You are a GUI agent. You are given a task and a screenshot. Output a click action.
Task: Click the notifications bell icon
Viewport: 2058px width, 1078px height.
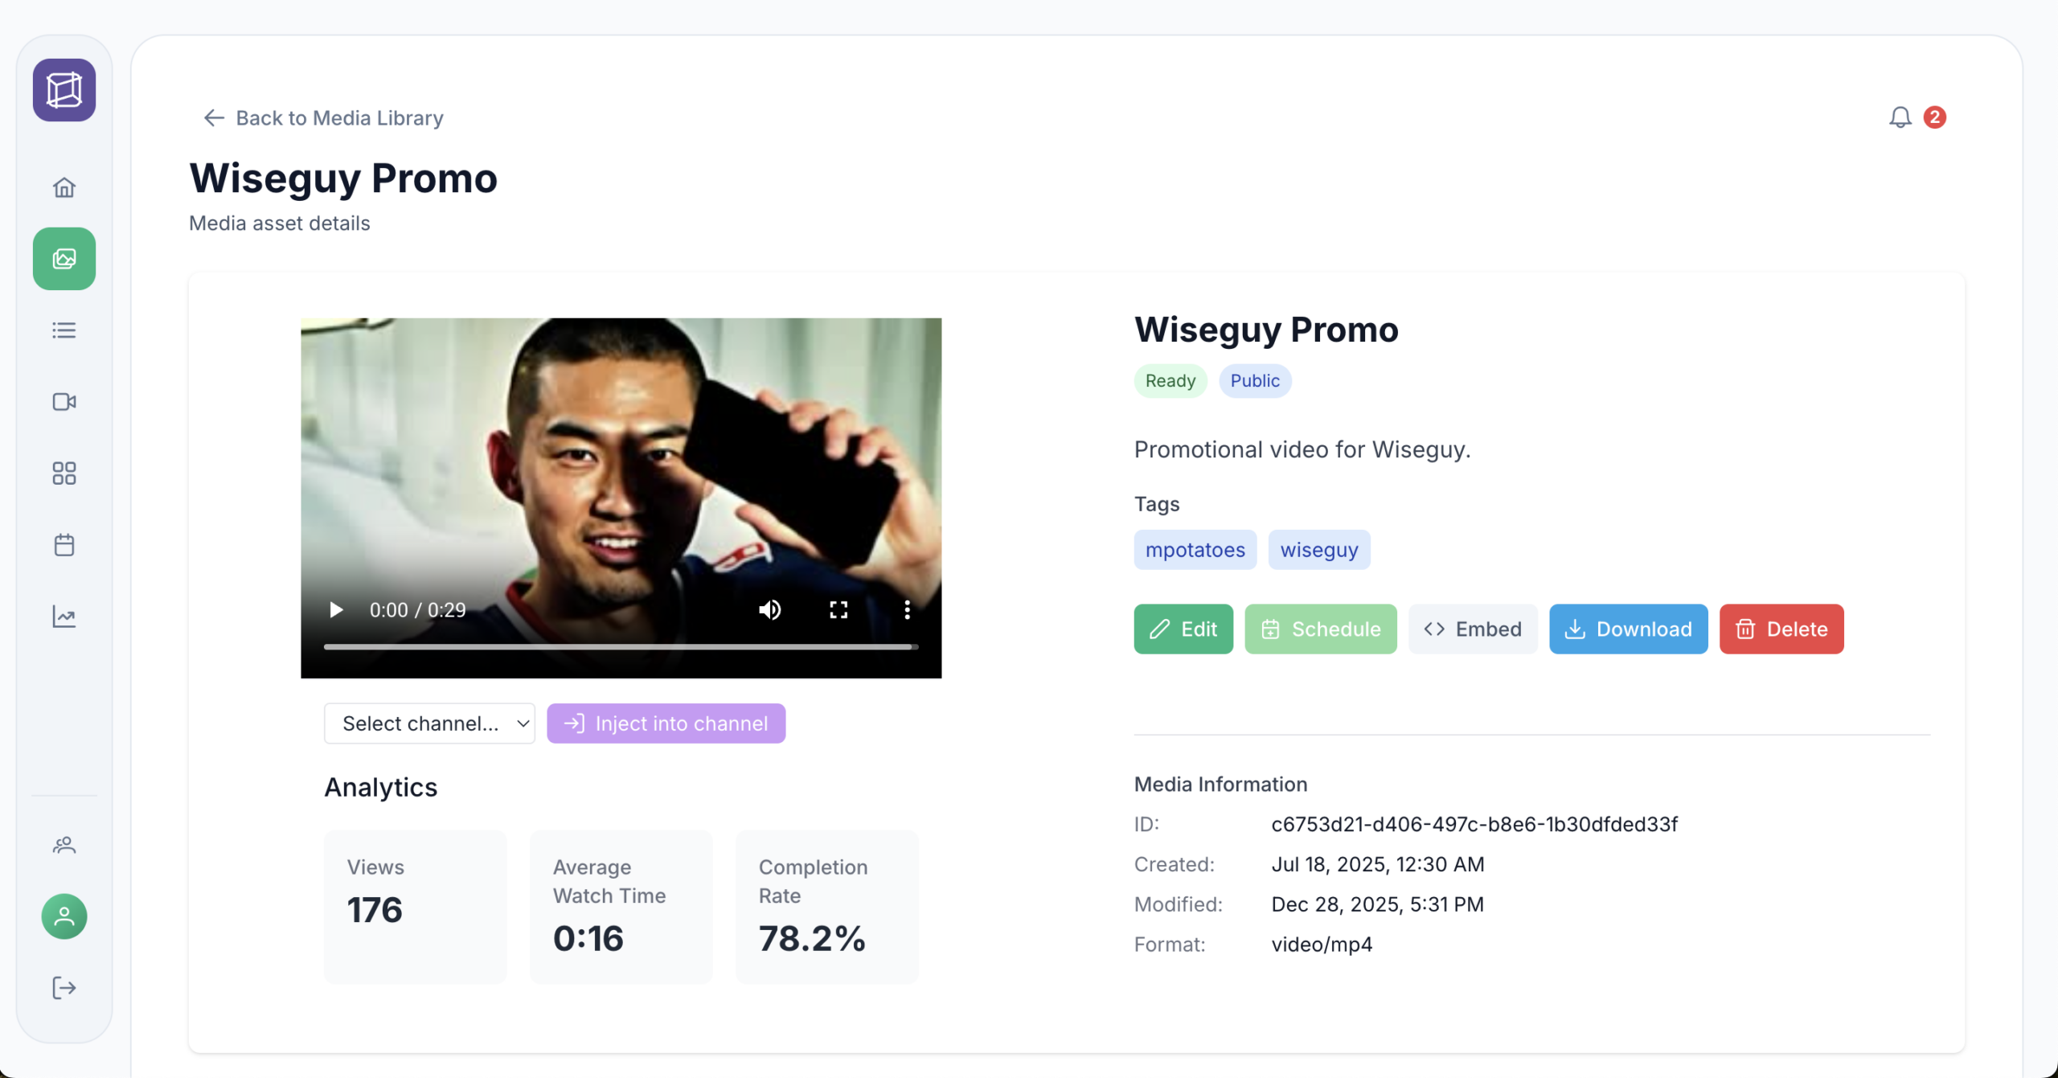tap(1900, 117)
